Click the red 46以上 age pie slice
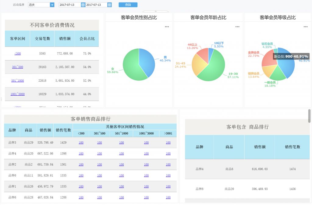The image size is (312, 205). [x=203, y=55]
